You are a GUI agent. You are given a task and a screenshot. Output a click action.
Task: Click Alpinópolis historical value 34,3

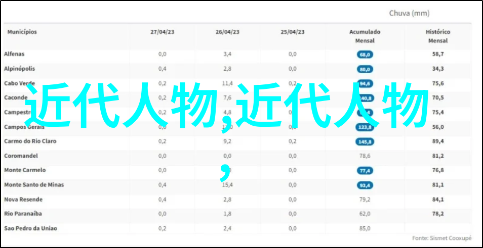click(438, 69)
